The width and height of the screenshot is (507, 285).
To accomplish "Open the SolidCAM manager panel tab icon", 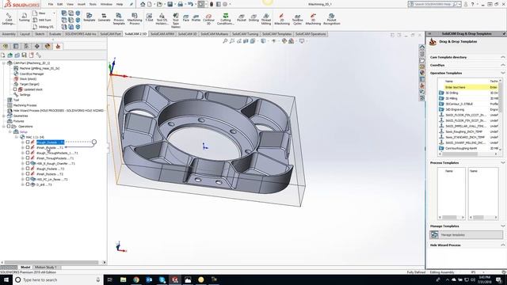I will point(58,46).
